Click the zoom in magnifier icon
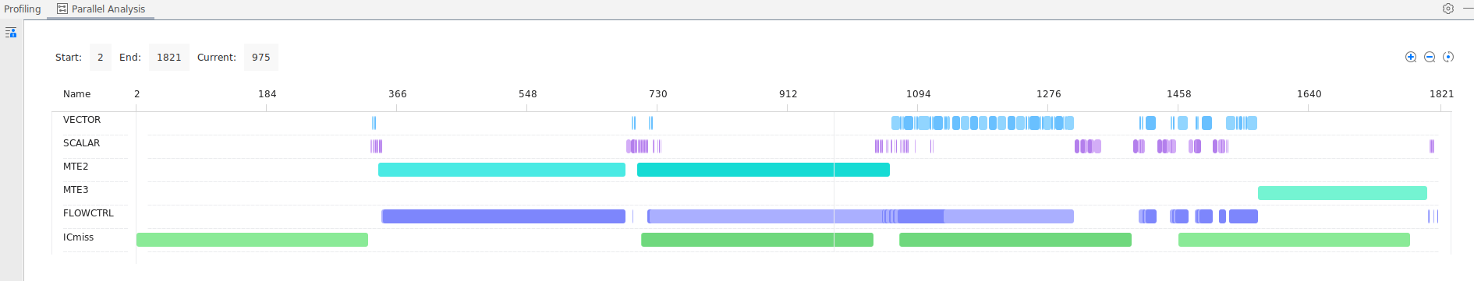The image size is (1474, 281). pos(1411,57)
